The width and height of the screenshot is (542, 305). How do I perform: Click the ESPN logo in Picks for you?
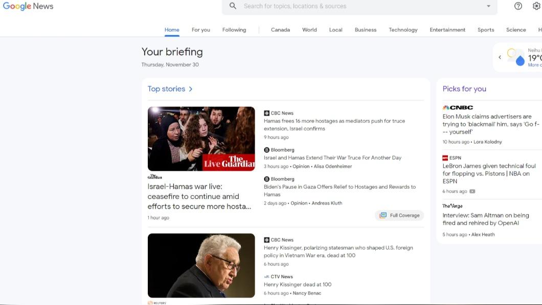pyautogui.click(x=445, y=158)
